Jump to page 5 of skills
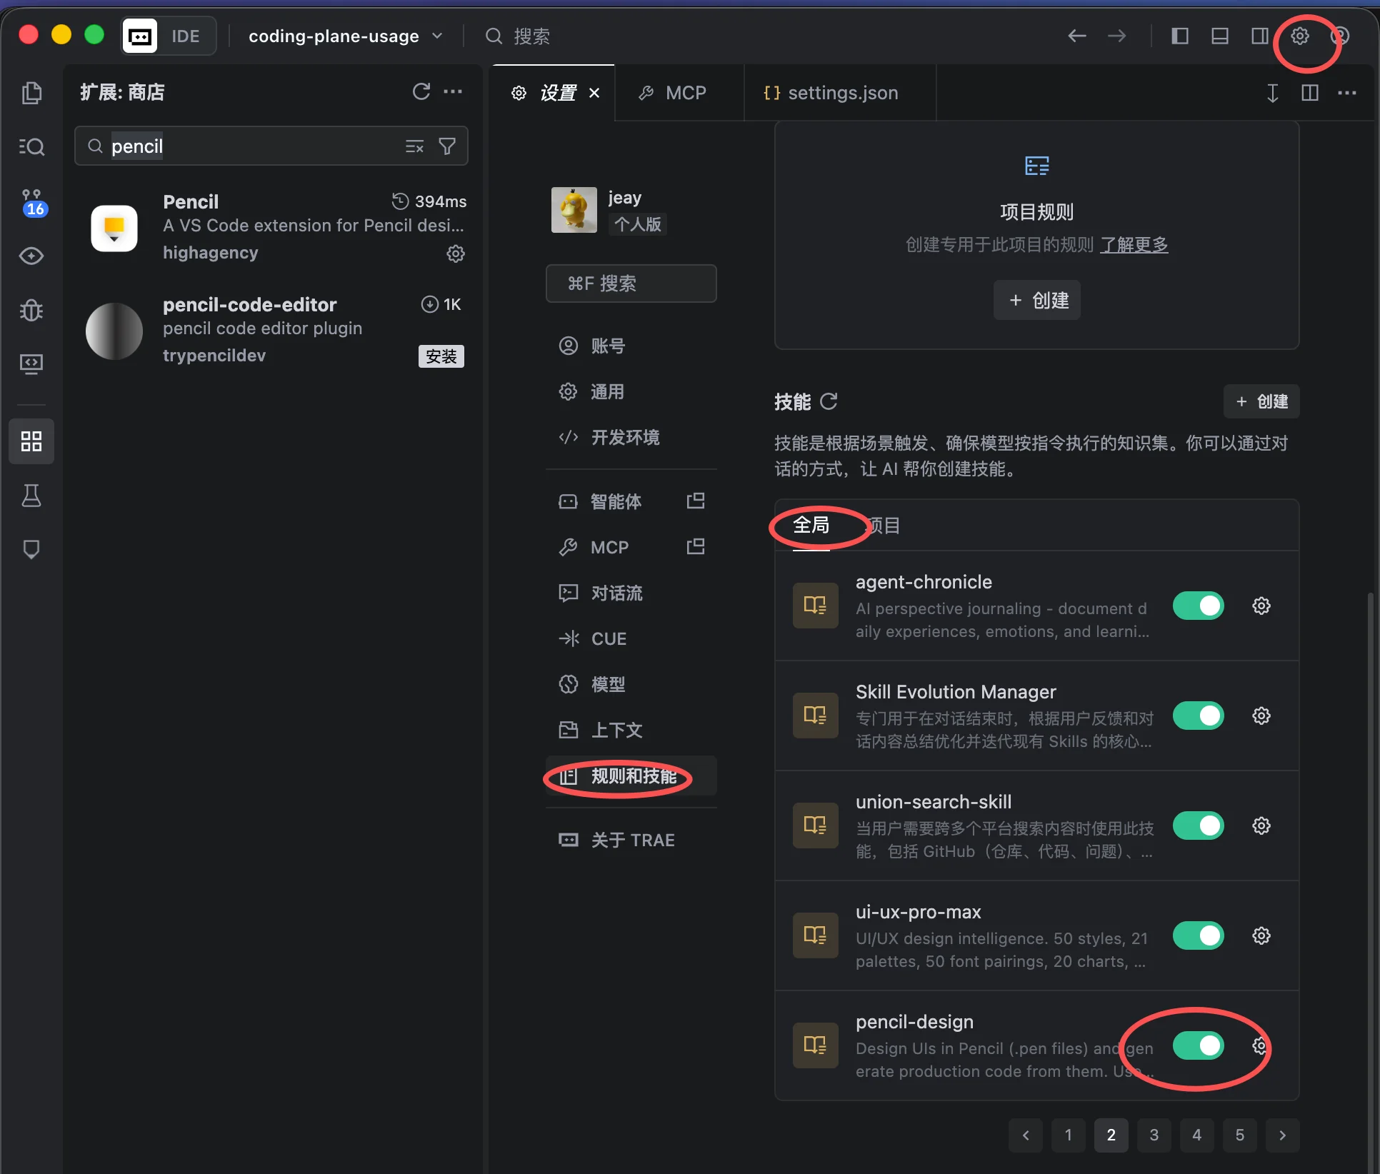This screenshot has width=1380, height=1174. click(1239, 1135)
